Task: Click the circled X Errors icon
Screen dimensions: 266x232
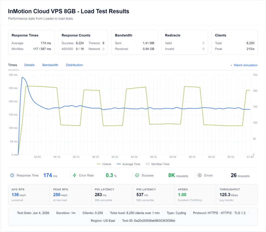Action: [x=200, y=175]
